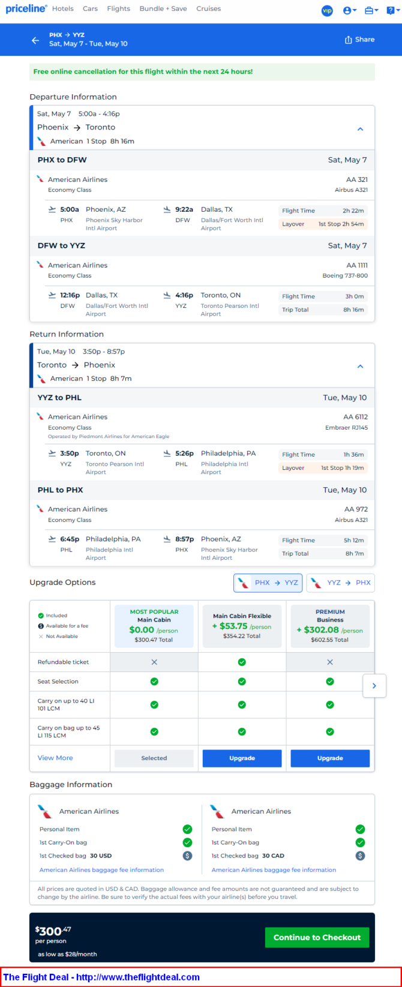Open the help question-mark menu
The height and width of the screenshot is (987, 402).
pyautogui.click(x=392, y=10)
